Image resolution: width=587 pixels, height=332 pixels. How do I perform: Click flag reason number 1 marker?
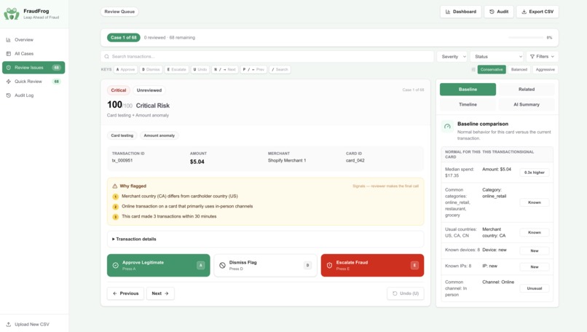point(115,197)
